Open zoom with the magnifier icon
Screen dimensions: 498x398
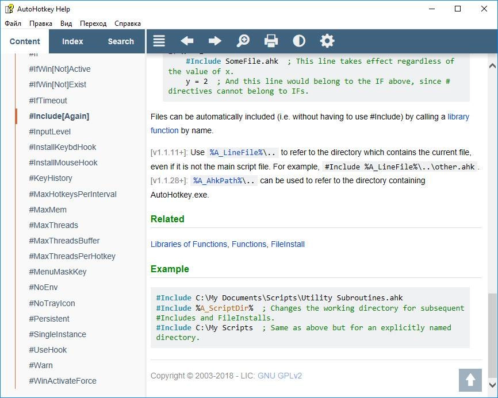(x=243, y=41)
